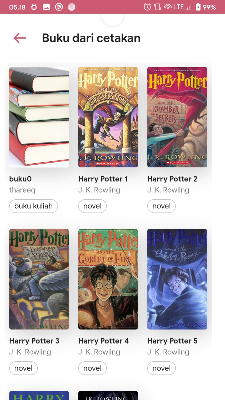The height and width of the screenshot is (400, 225).
Task: Open the buku0 title text
Action: [20, 179]
